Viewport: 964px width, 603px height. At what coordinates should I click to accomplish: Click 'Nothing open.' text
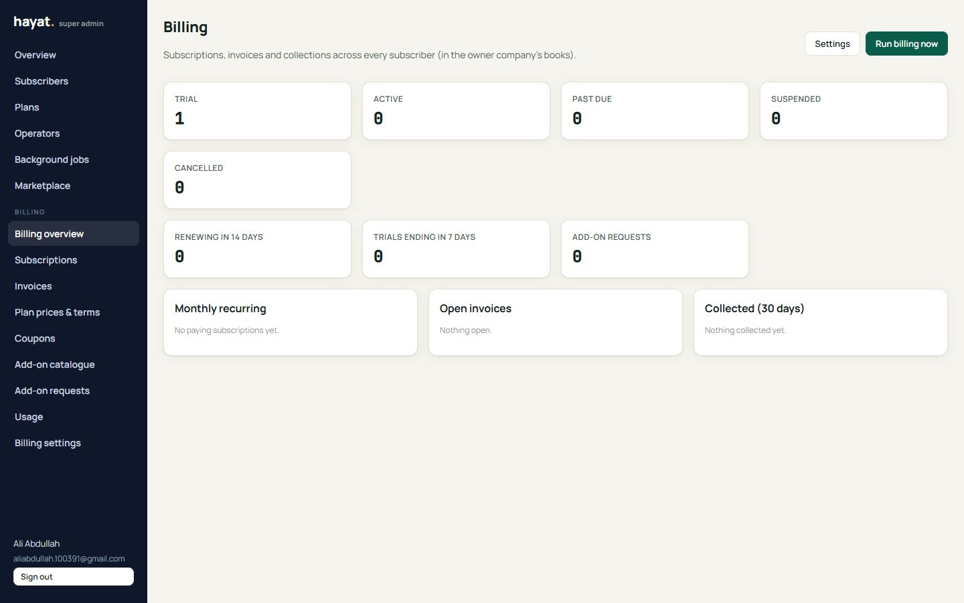[x=465, y=330]
